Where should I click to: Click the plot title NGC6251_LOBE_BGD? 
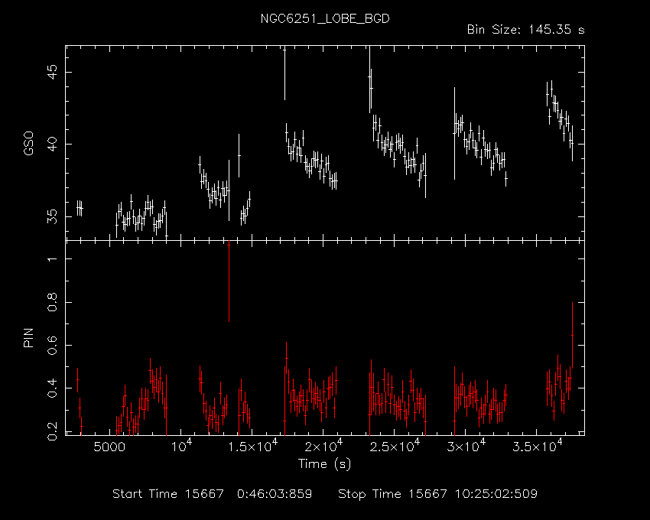click(x=325, y=19)
